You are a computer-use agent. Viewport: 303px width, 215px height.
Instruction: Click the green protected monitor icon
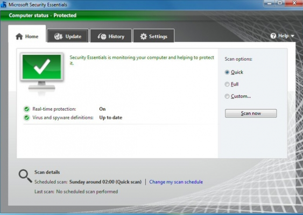tap(42, 73)
